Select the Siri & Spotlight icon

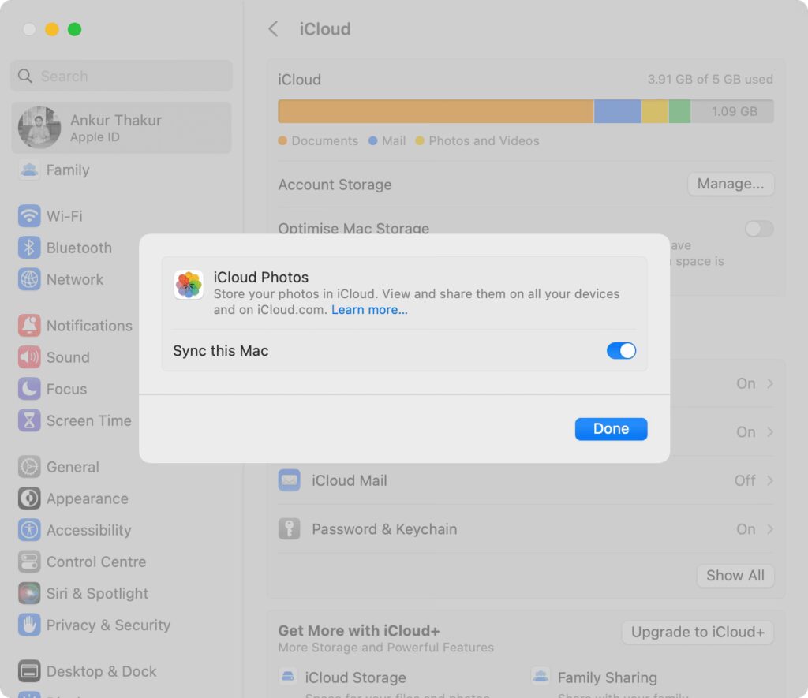(x=29, y=593)
